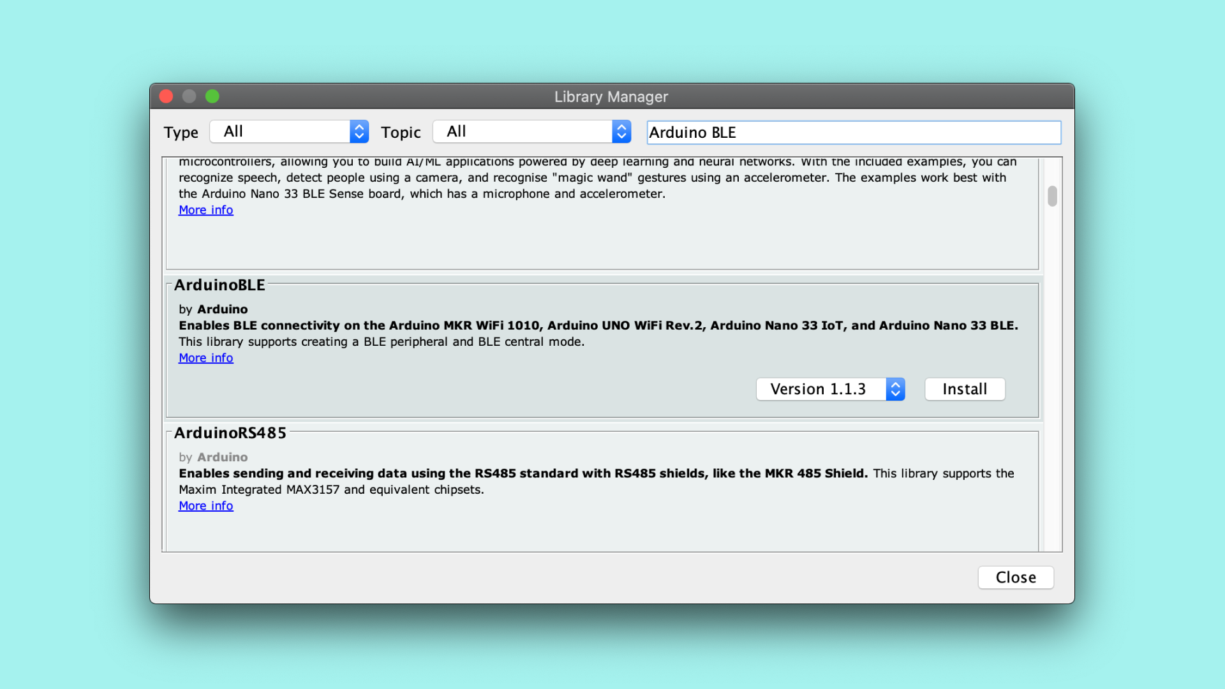
Task: Open the Version 1.1.3 selector
Action: coord(820,389)
